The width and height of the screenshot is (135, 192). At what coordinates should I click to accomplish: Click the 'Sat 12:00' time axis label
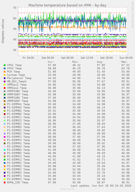coord(87,58)
